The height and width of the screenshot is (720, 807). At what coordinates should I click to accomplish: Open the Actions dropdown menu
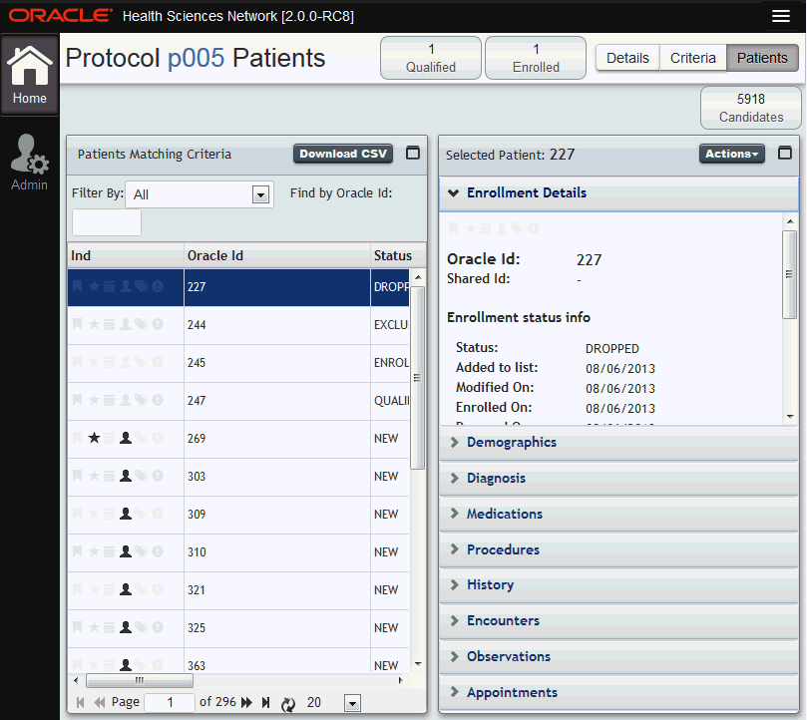pyautogui.click(x=732, y=154)
